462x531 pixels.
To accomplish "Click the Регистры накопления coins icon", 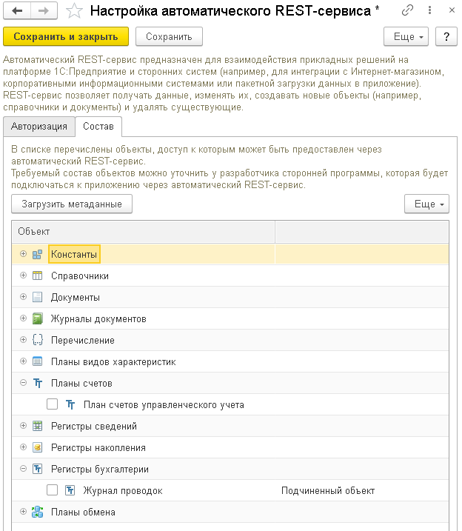I will point(37,447).
